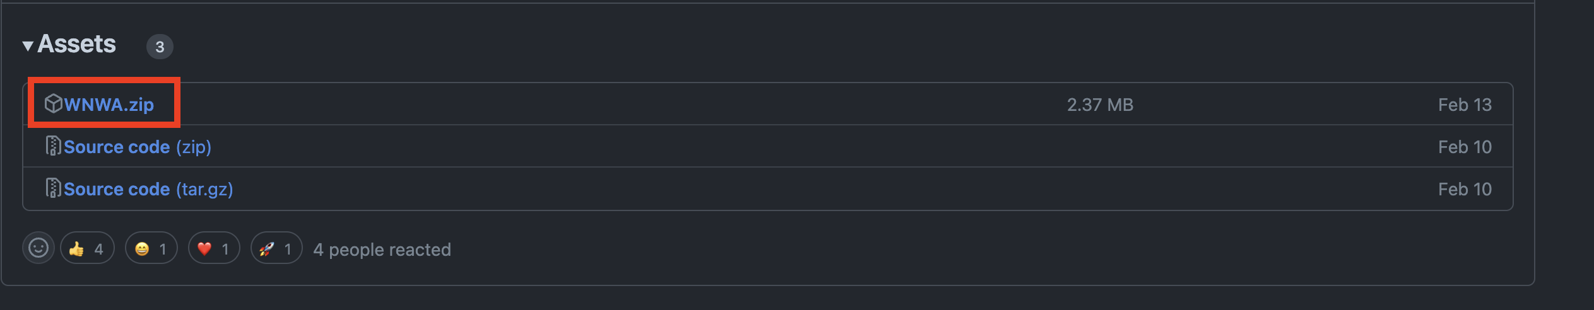Viewport: 1594px width, 310px height.
Task: Toggle the rocket reaction
Action: (x=276, y=249)
